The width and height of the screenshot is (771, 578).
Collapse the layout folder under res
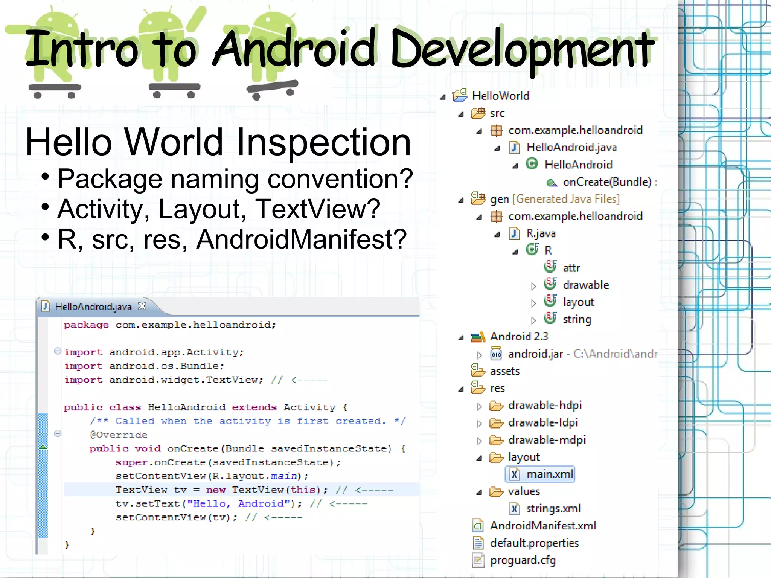(479, 458)
